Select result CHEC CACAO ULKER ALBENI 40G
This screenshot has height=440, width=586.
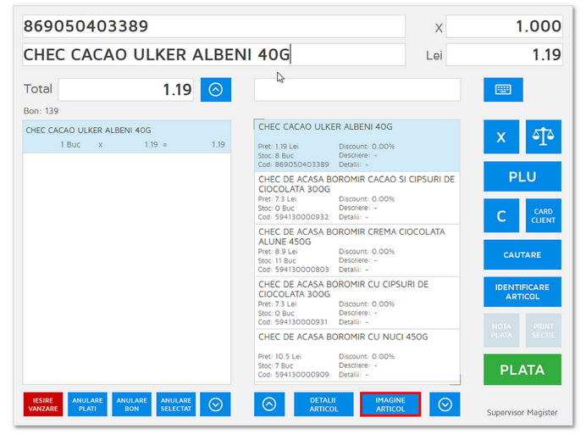pyautogui.click(x=357, y=146)
